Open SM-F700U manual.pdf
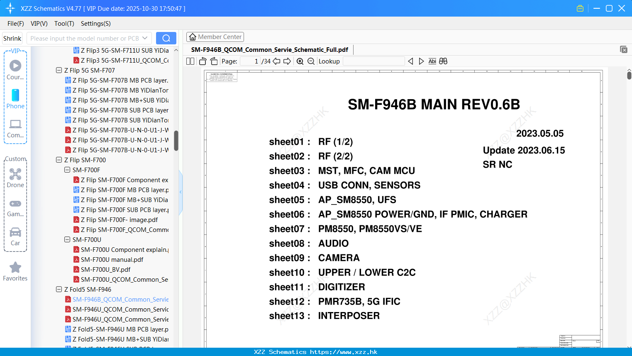The width and height of the screenshot is (632, 356). tap(108, 260)
